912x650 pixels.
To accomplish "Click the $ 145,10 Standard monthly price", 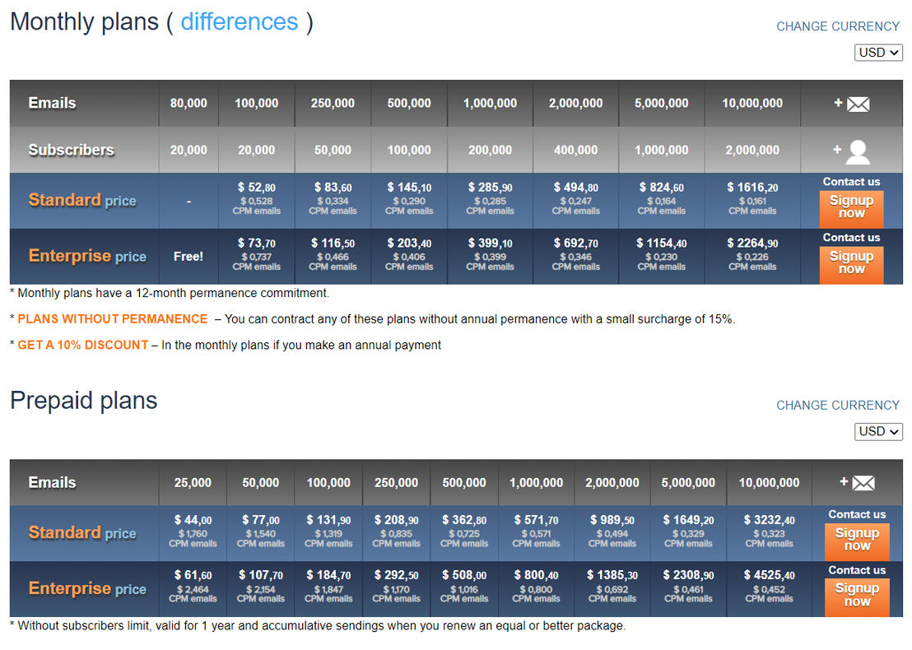I will point(409,188).
